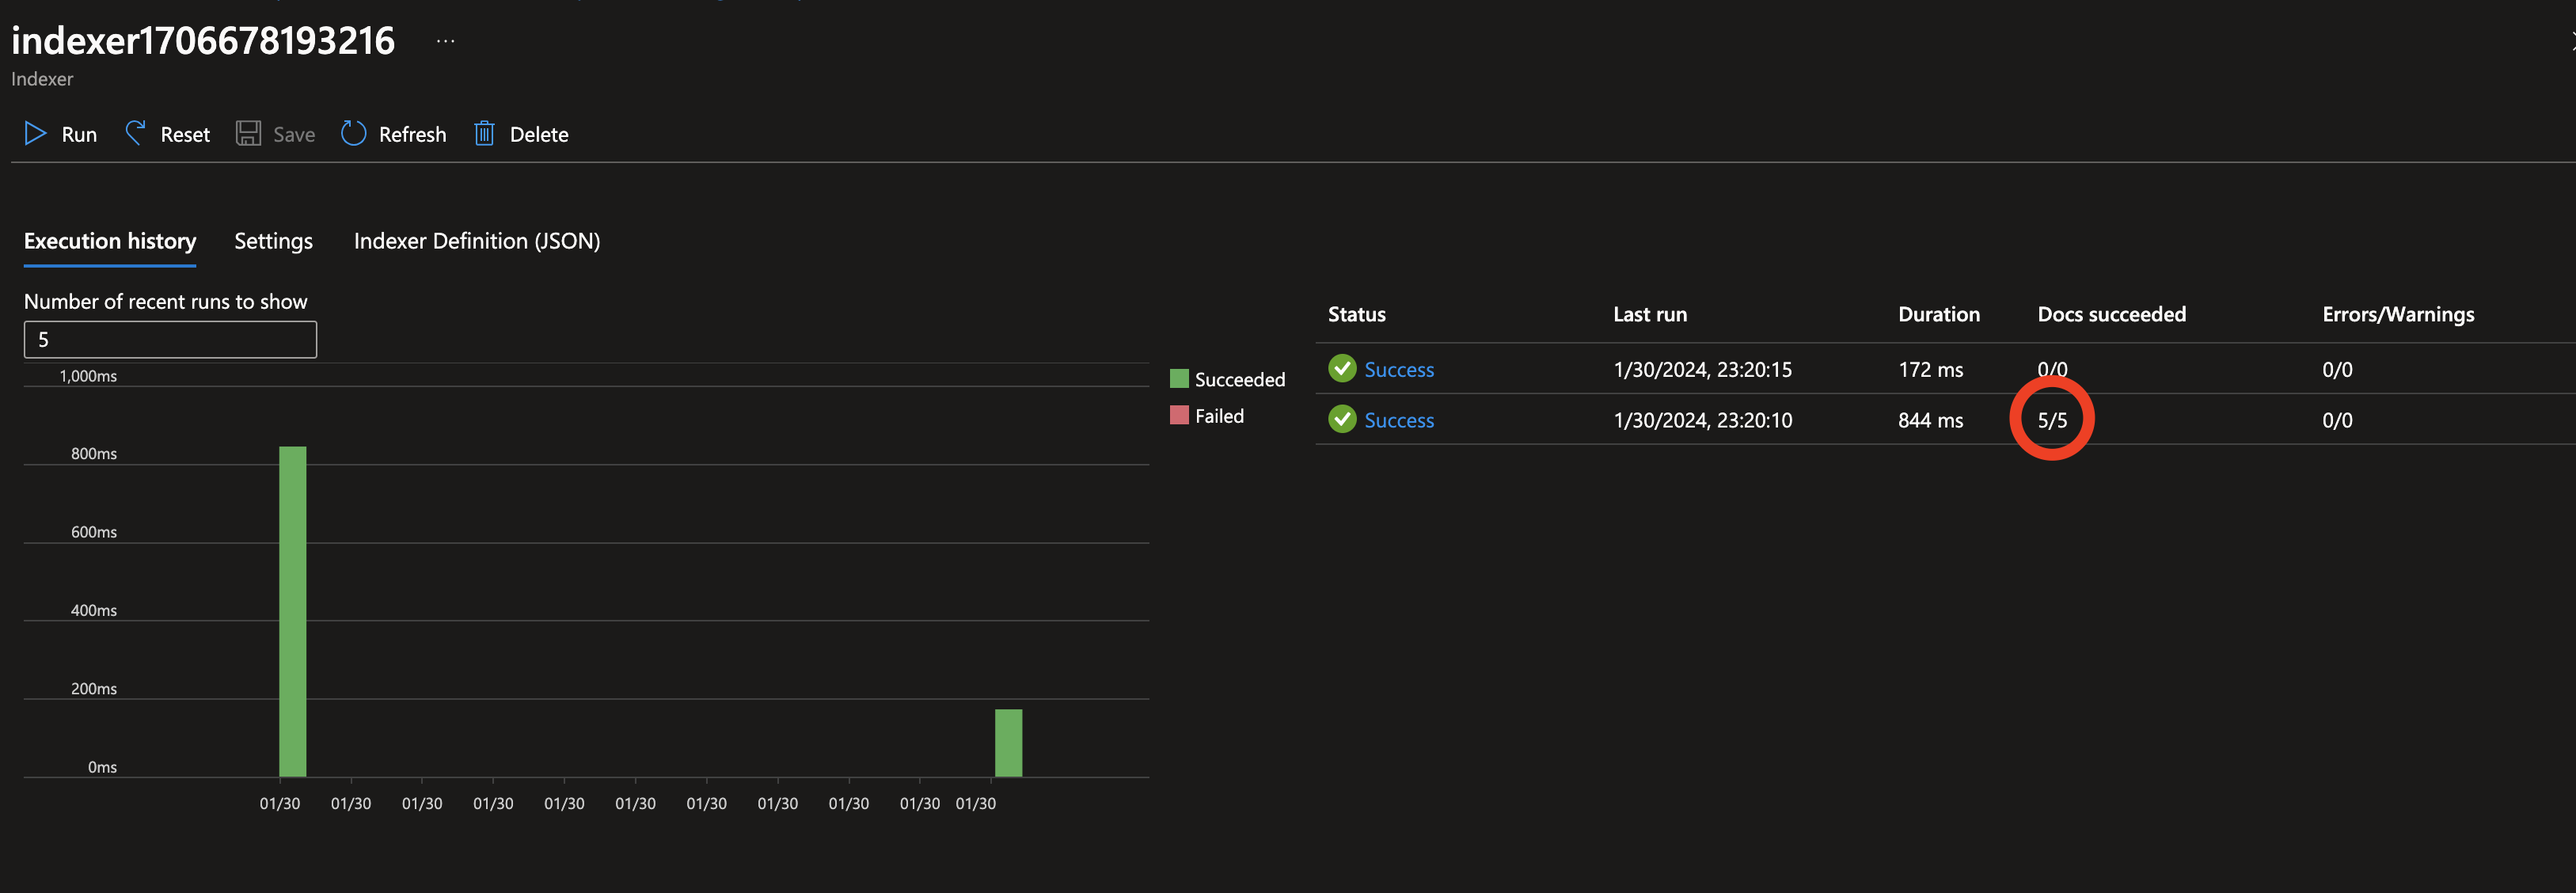Click the Refresh circular arrow icon
Viewport: 2576px width, 893px height.
[x=353, y=134]
